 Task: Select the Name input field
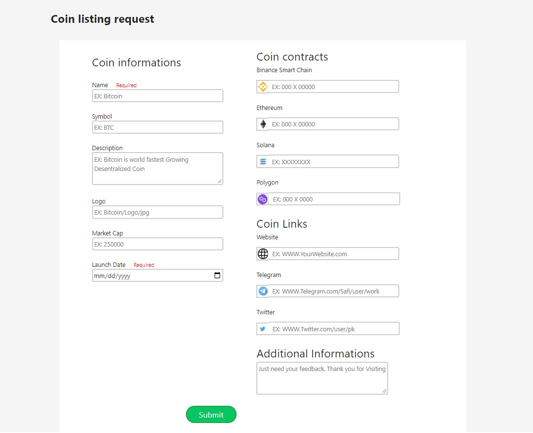pyautogui.click(x=157, y=95)
